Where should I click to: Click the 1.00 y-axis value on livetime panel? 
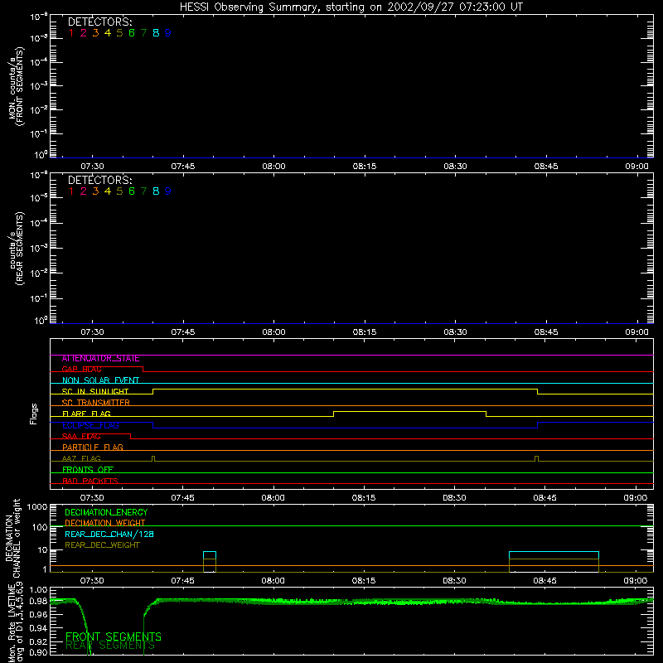pyautogui.click(x=38, y=590)
